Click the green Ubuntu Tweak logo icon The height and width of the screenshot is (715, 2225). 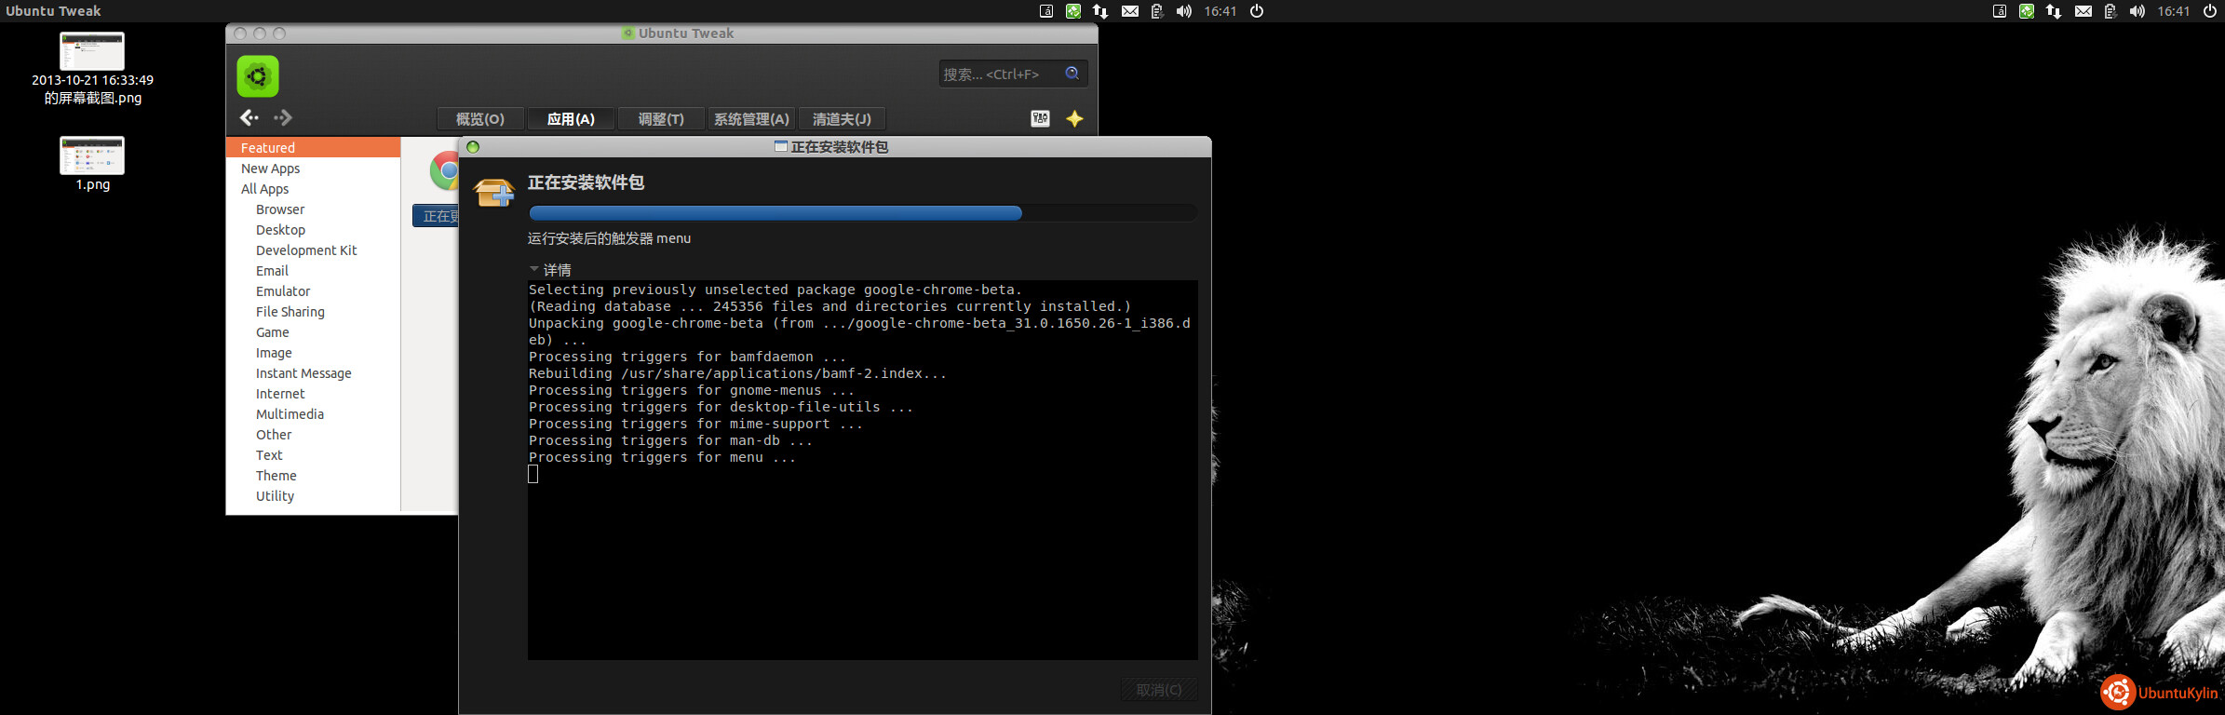click(x=258, y=76)
